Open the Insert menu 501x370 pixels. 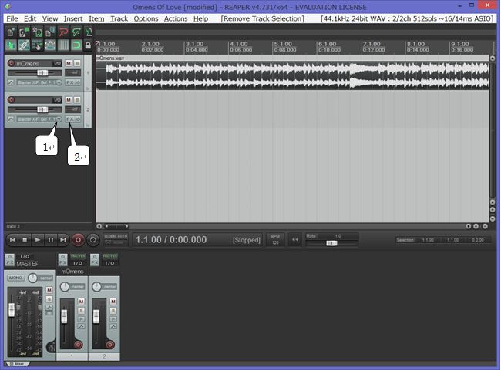coord(73,18)
